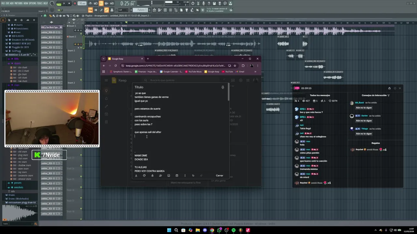This screenshot has height=234, width=417.
Task: Open the OPTIONS menu in FL Studio
Action: (33, 3)
